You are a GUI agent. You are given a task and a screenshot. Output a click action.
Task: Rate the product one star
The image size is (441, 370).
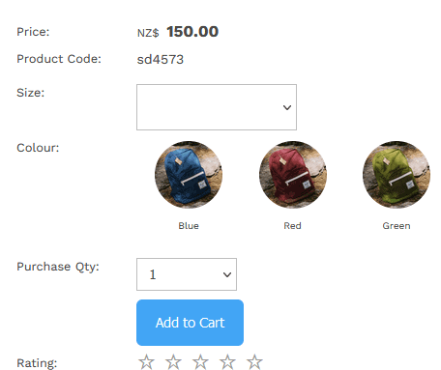coord(146,361)
